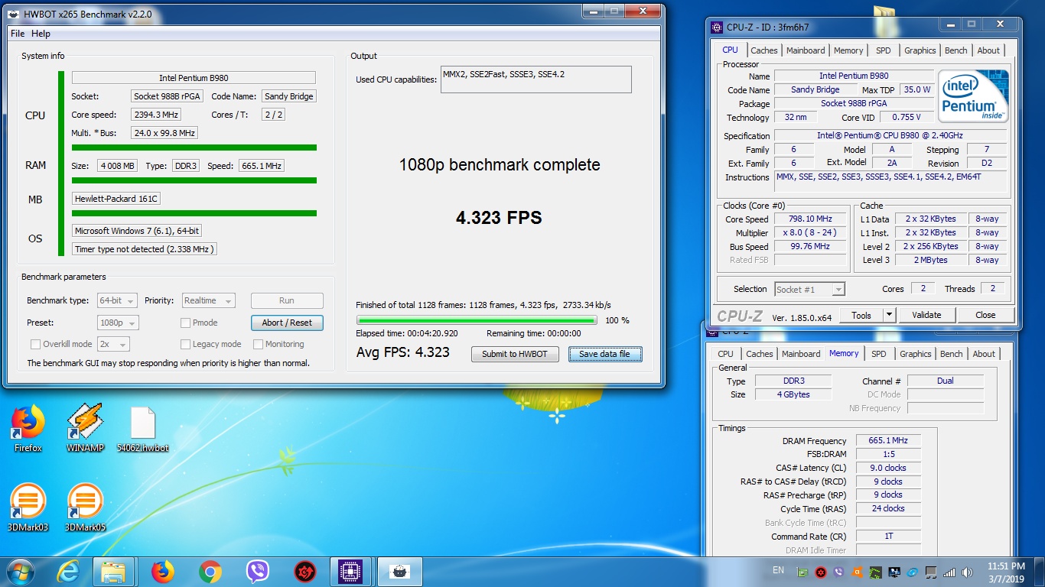Open the File menu in HWBOT
Image resolution: width=1045 pixels, height=587 pixels.
18,34
